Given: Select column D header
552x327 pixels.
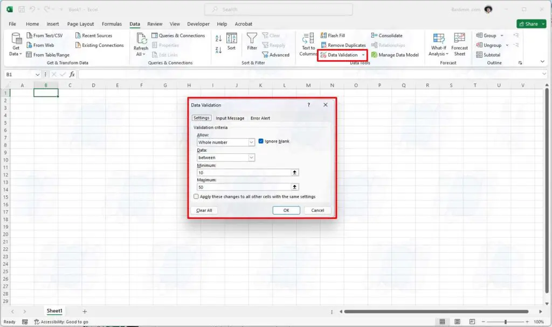Looking at the screenshot, I should tap(94, 86).
